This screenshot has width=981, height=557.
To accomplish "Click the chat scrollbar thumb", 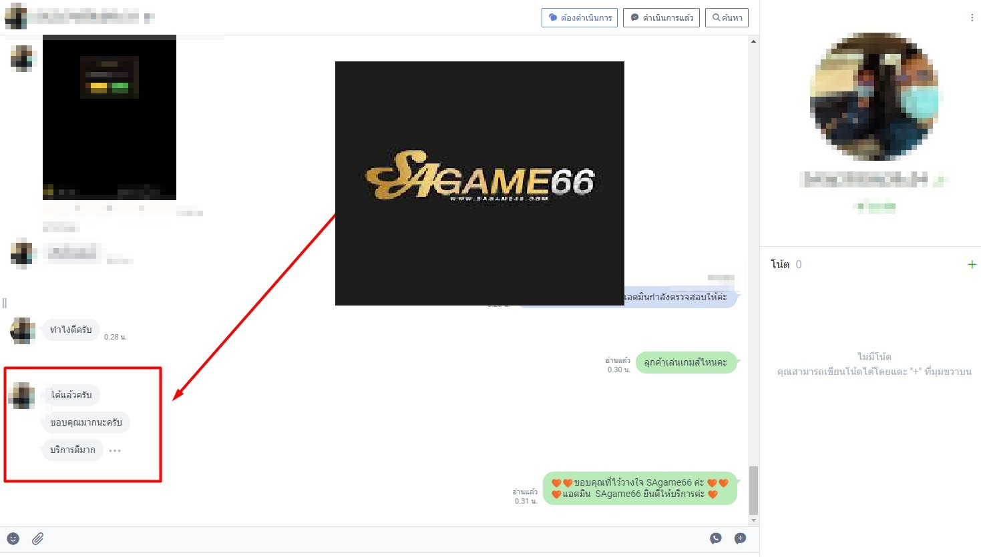I will click(x=754, y=490).
